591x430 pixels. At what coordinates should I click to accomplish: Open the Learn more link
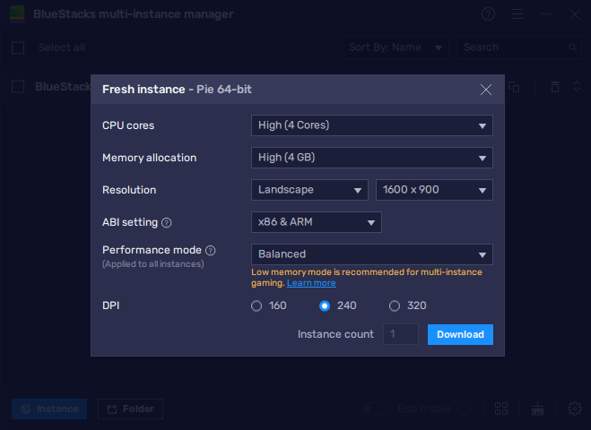point(311,283)
